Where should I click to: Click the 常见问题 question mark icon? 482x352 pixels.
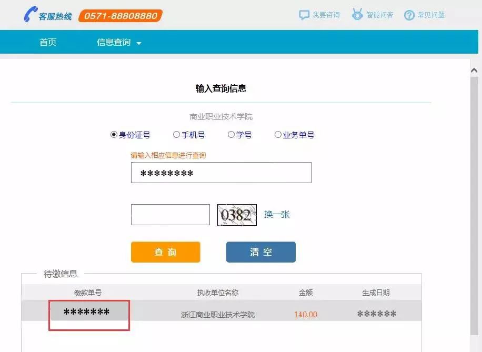[x=409, y=15]
